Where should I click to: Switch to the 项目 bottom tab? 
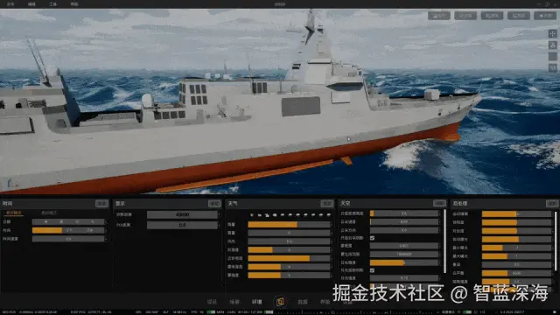[x=212, y=302]
